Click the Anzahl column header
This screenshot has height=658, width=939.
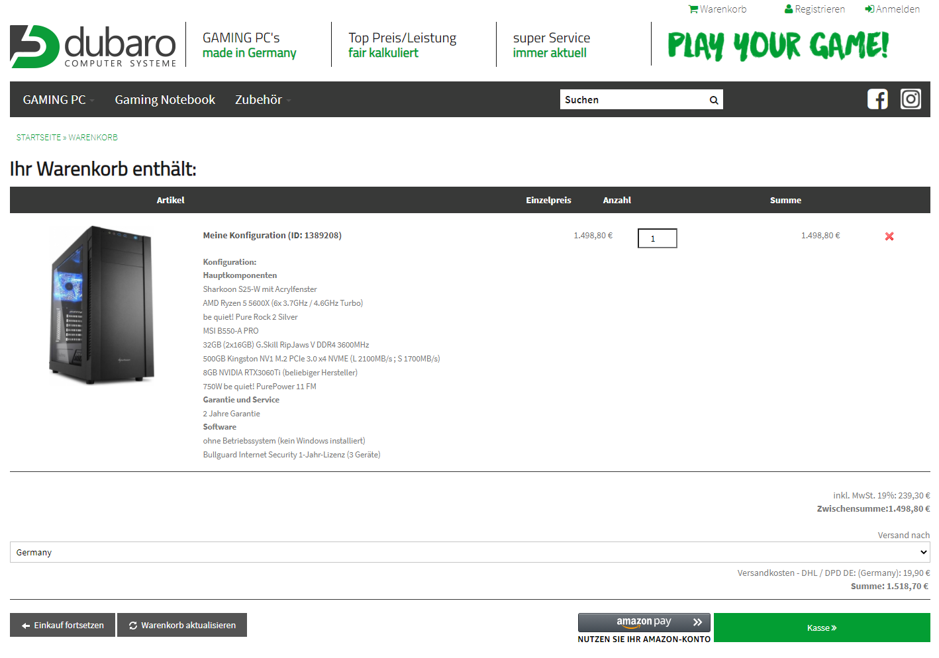click(617, 200)
